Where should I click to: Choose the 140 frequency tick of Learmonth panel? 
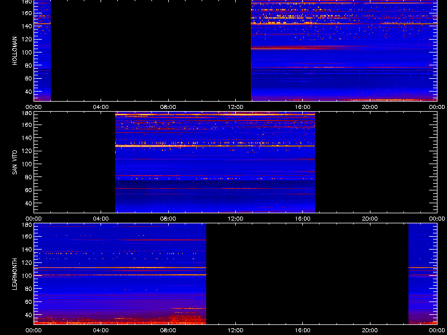click(x=28, y=249)
